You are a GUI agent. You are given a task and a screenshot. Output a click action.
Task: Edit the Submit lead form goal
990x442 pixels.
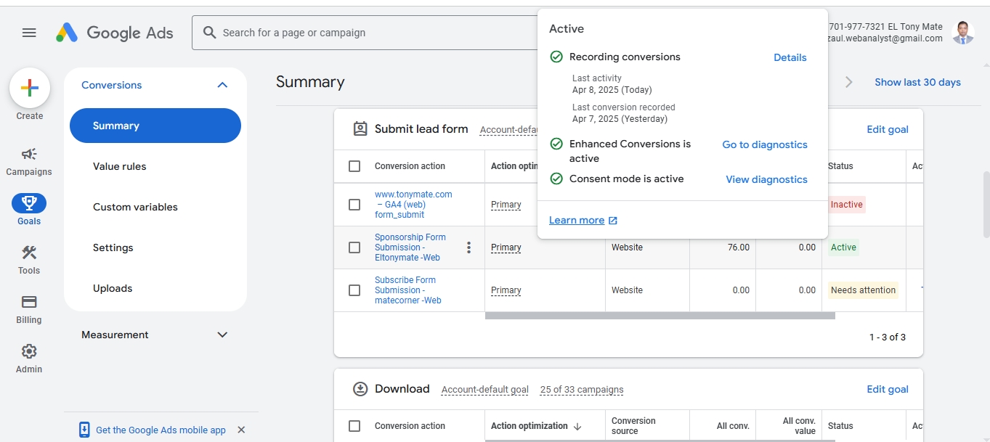point(888,129)
